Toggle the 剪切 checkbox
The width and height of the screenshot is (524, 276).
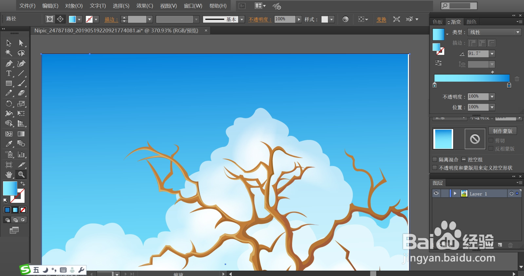point(491,140)
